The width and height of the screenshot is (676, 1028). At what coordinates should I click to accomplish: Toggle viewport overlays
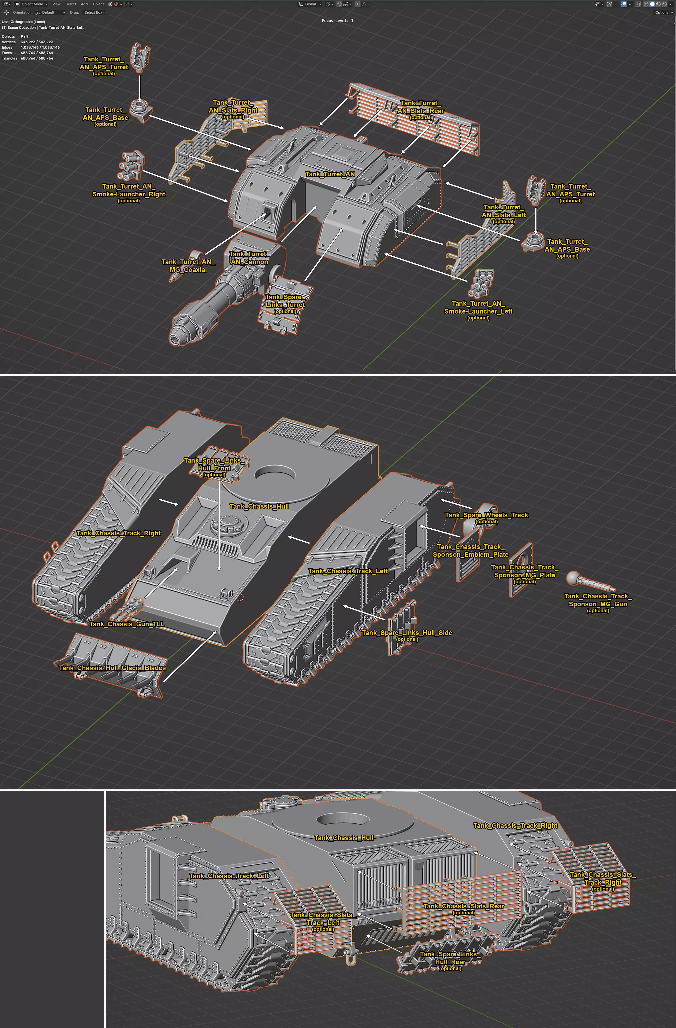624,4
